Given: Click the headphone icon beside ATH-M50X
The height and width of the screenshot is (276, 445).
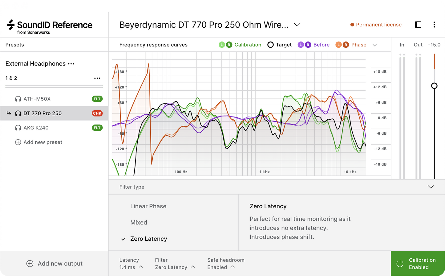Looking at the screenshot, I should pos(18,99).
